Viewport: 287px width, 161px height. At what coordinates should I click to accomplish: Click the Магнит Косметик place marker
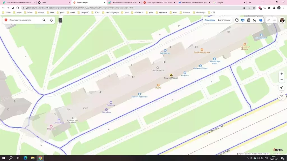click(x=139, y=94)
